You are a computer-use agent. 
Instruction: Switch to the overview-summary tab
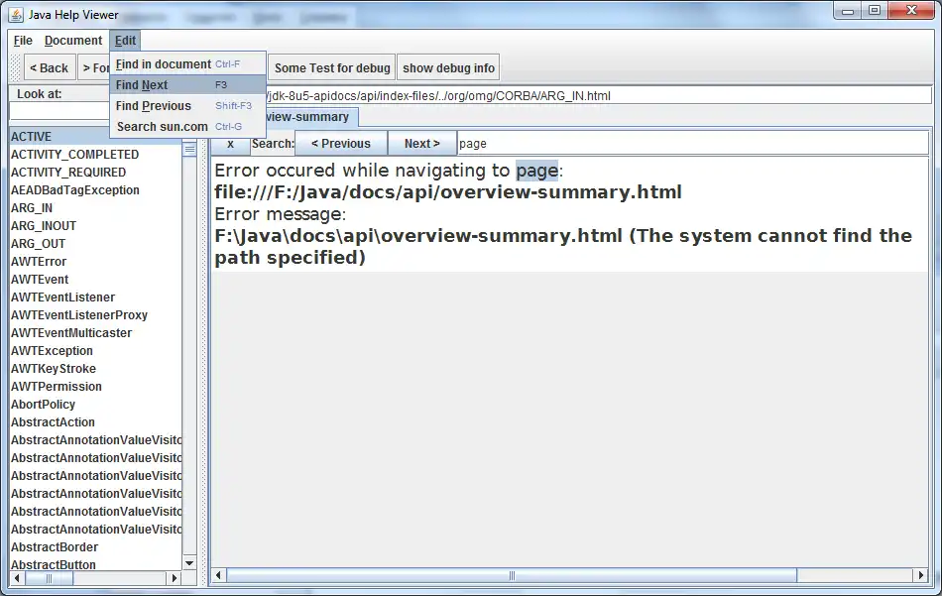(310, 117)
